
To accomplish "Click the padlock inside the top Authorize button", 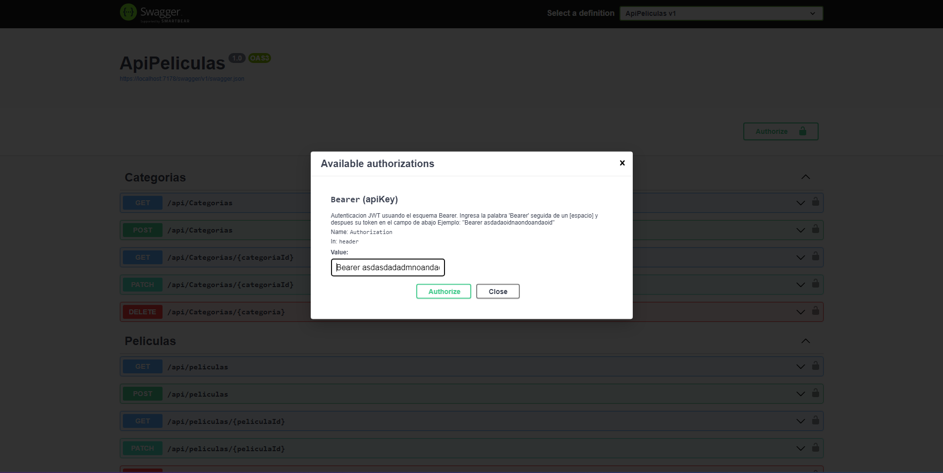I will click(x=803, y=131).
